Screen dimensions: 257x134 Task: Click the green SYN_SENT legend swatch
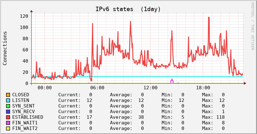[x=8, y=106]
